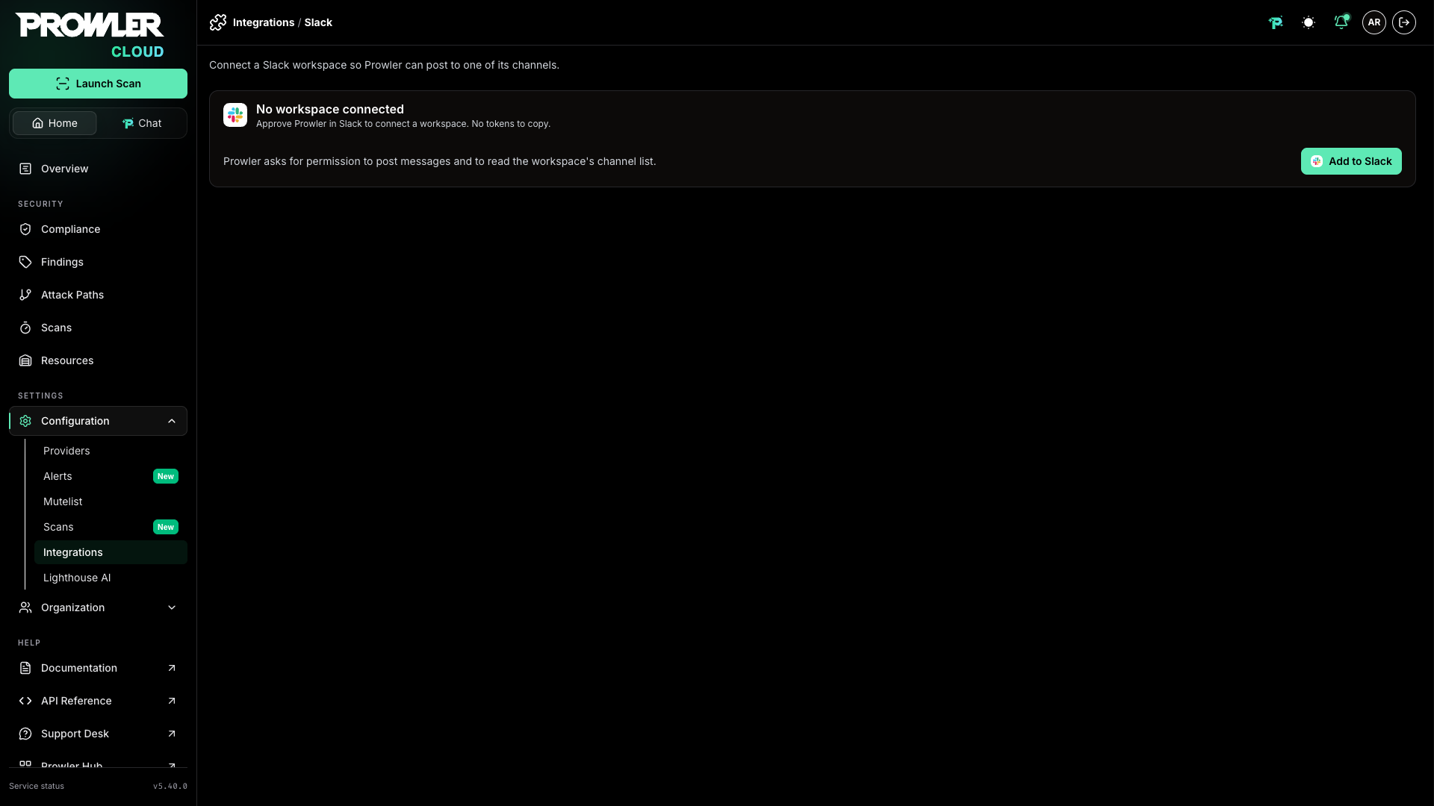Collapse the Configuration section chevron

(172, 421)
